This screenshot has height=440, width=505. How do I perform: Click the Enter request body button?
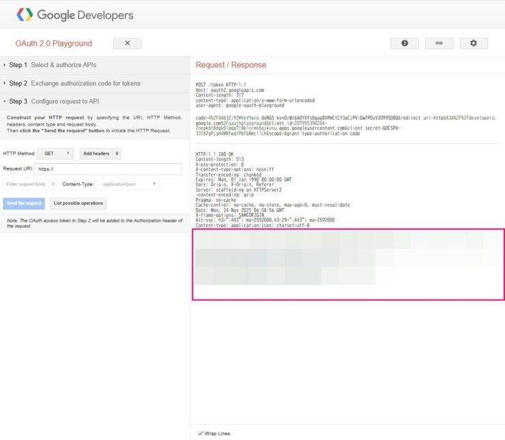pyautogui.click(x=26, y=184)
